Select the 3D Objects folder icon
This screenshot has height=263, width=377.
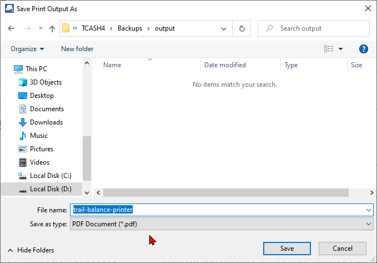click(23, 82)
